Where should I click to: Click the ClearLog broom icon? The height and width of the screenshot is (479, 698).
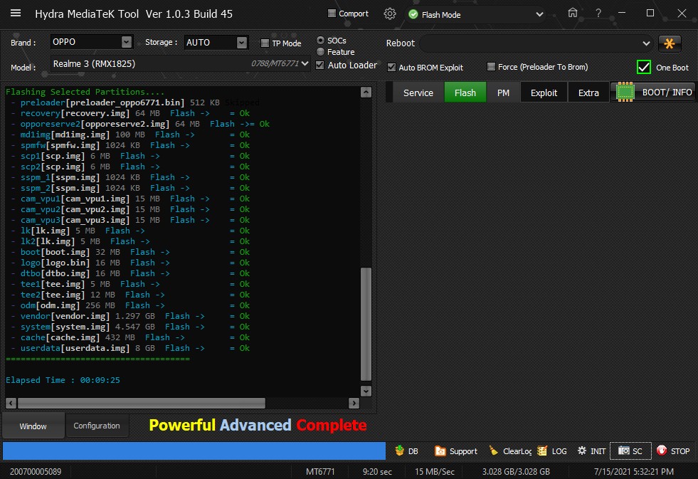(x=494, y=451)
